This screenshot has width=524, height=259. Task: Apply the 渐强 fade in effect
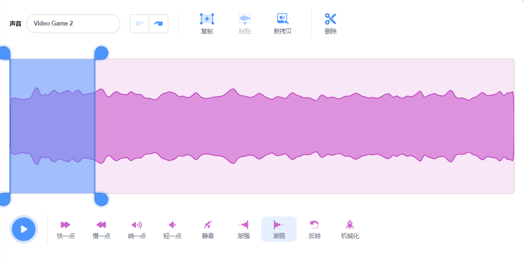pos(244,224)
